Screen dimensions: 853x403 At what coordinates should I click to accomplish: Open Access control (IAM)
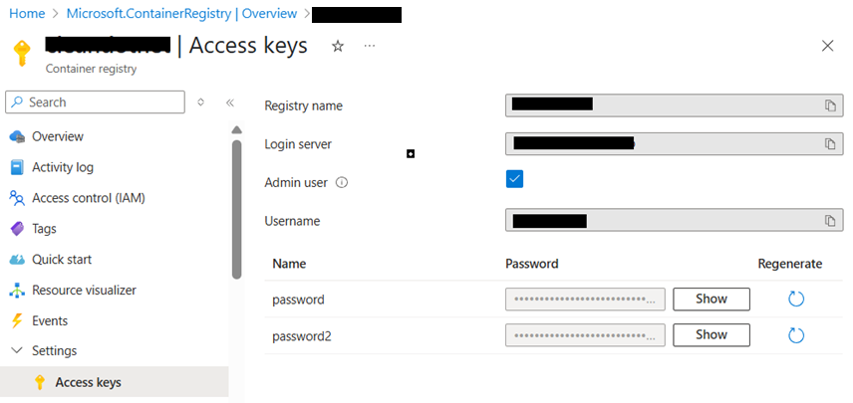click(x=89, y=198)
